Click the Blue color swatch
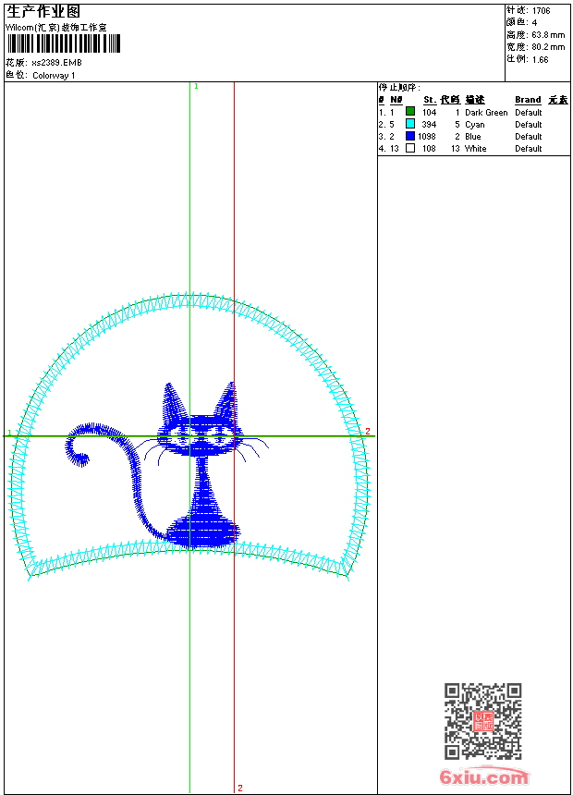 point(410,136)
